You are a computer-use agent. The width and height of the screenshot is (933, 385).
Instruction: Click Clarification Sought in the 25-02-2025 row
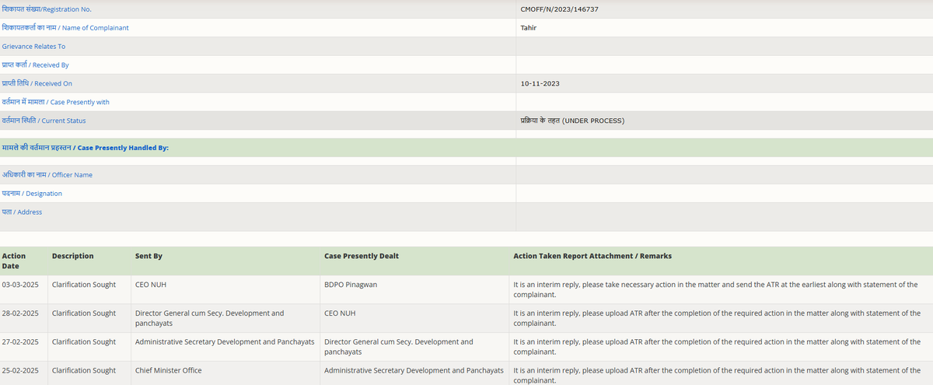pos(84,371)
